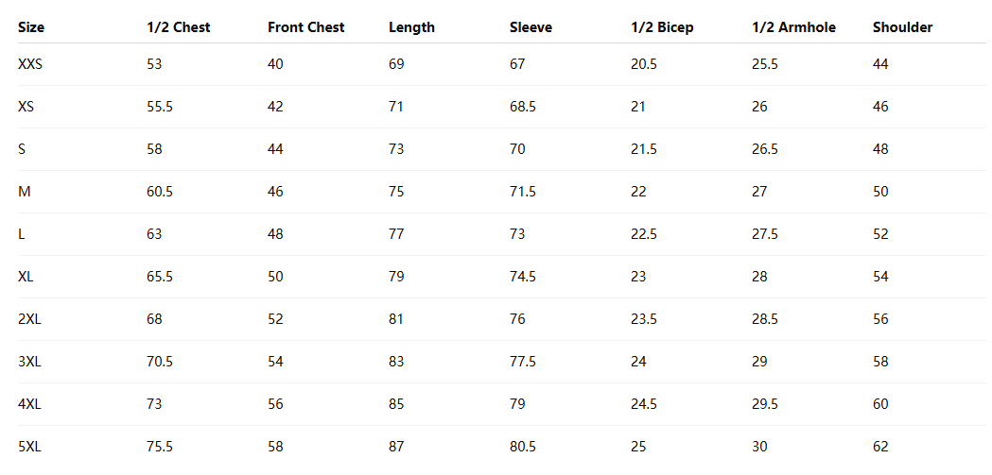Click the Front Chest column header

point(306,27)
